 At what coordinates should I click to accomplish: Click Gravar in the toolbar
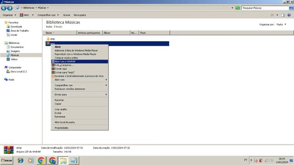[67, 15]
